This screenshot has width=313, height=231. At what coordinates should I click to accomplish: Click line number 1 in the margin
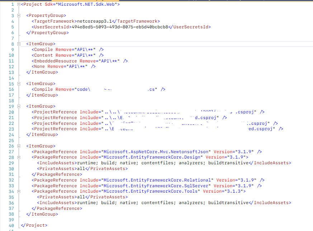coord(13,4)
